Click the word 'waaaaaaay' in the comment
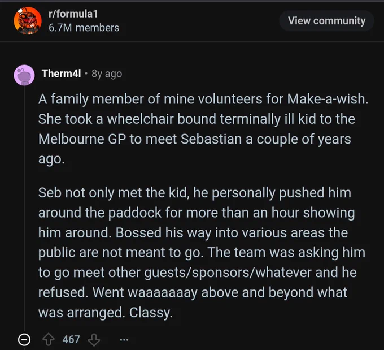This screenshot has height=350, width=384. (x=163, y=293)
